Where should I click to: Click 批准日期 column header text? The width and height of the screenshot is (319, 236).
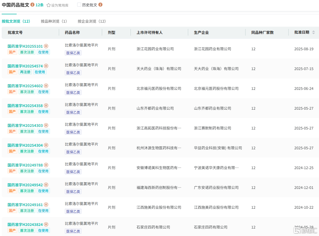pyautogui.click(x=302, y=32)
